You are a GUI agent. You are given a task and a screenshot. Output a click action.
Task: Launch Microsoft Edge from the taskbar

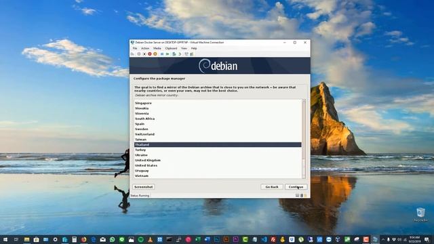(94, 239)
